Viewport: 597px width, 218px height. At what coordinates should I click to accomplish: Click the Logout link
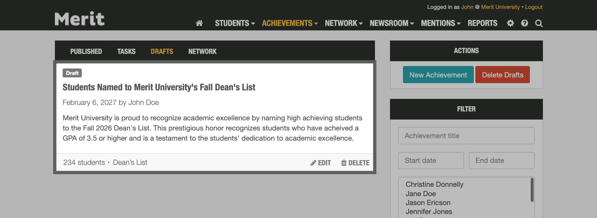pos(534,7)
